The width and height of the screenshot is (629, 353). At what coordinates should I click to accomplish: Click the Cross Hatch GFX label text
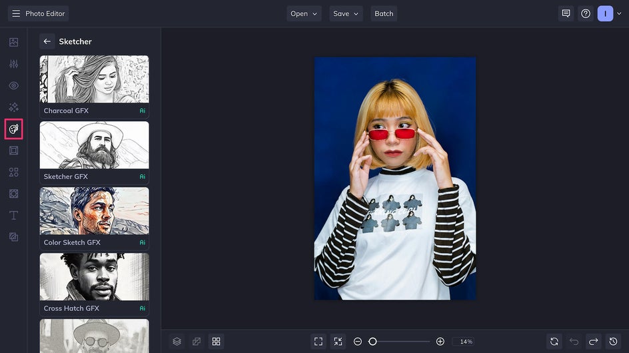click(x=71, y=308)
